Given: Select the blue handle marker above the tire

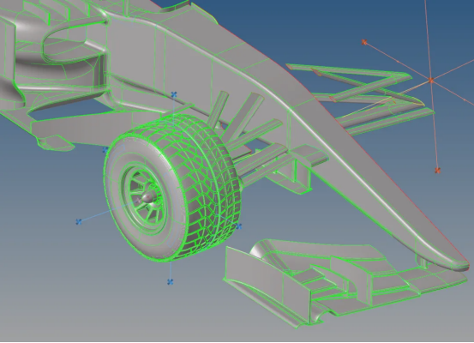Looking at the screenshot, I should (174, 95).
